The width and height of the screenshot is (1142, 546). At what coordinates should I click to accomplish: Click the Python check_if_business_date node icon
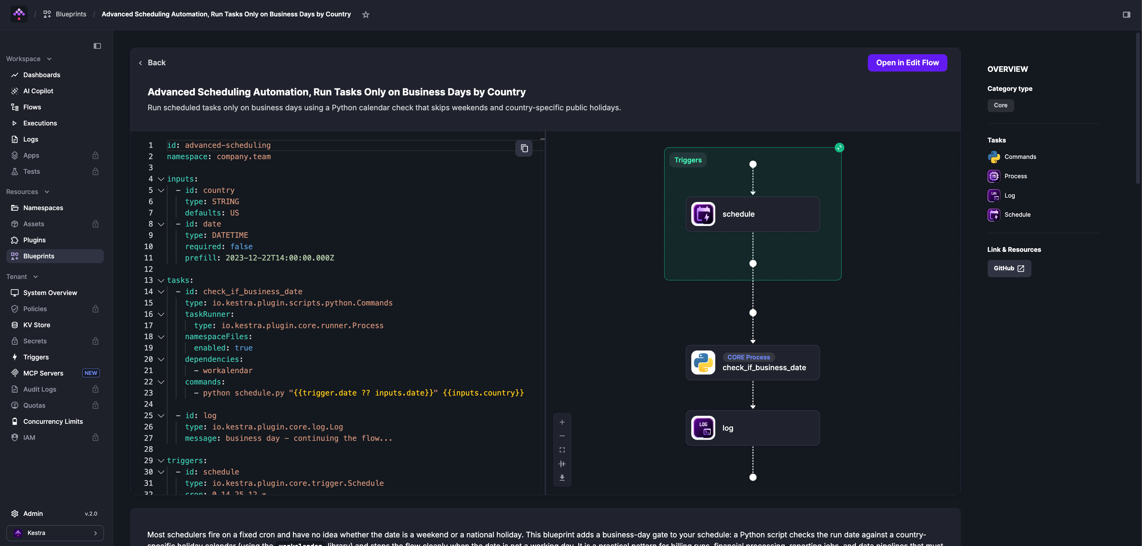click(703, 362)
